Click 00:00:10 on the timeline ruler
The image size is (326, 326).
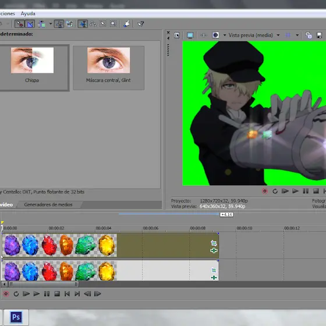point(245,228)
